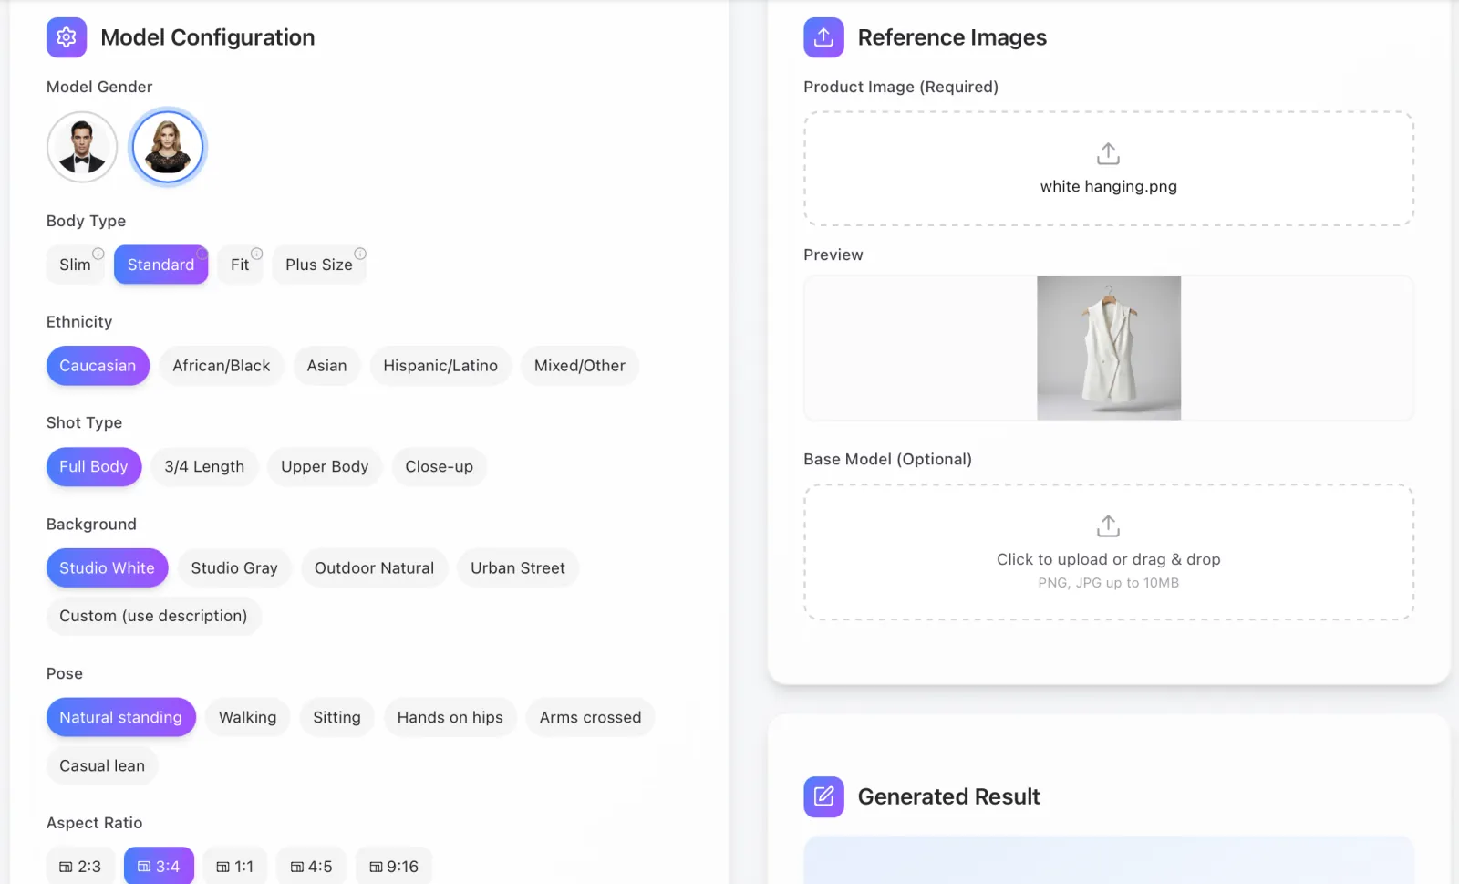
Task: Select the male model gender avatar
Action: [82, 147]
